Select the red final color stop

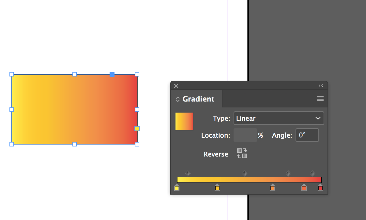pyautogui.click(x=320, y=187)
